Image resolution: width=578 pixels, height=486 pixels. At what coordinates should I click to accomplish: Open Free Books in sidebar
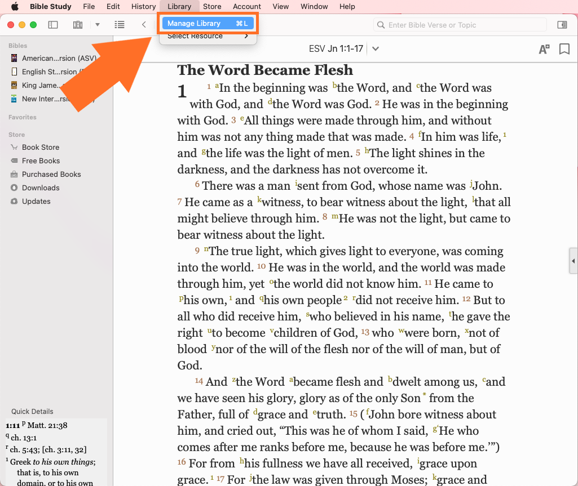pyautogui.click(x=41, y=161)
